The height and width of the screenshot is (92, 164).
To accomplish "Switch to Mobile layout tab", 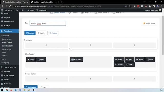I will 41,33.
